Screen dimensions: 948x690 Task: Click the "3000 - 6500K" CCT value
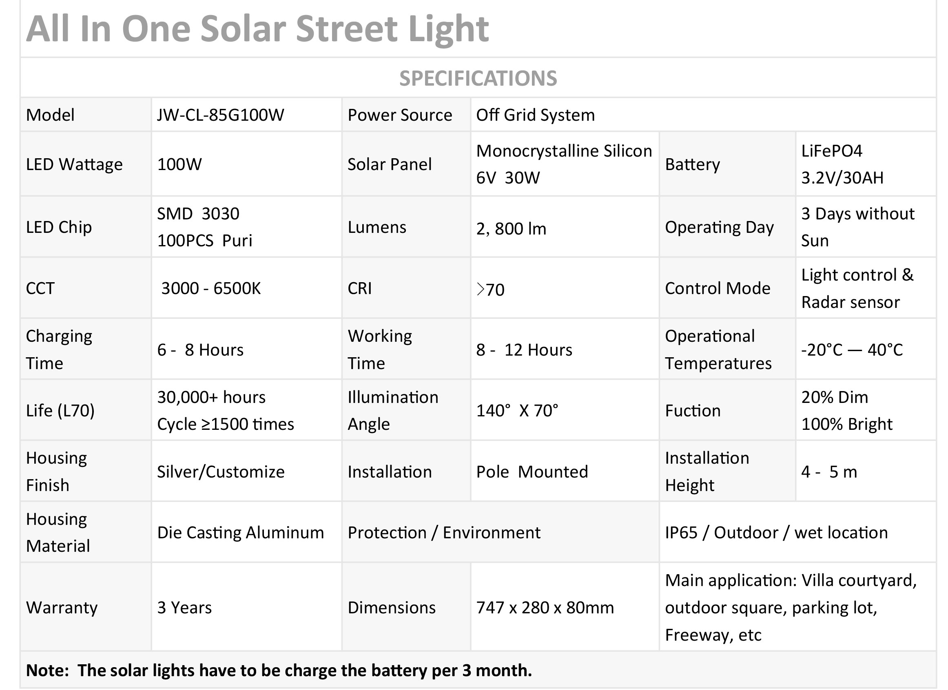(x=210, y=288)
